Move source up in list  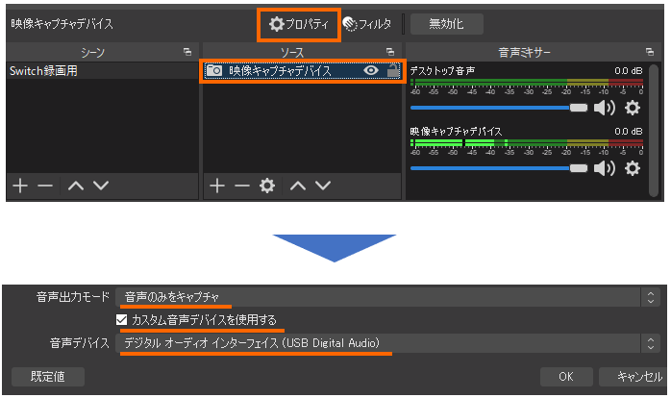[x=298, y=186]
